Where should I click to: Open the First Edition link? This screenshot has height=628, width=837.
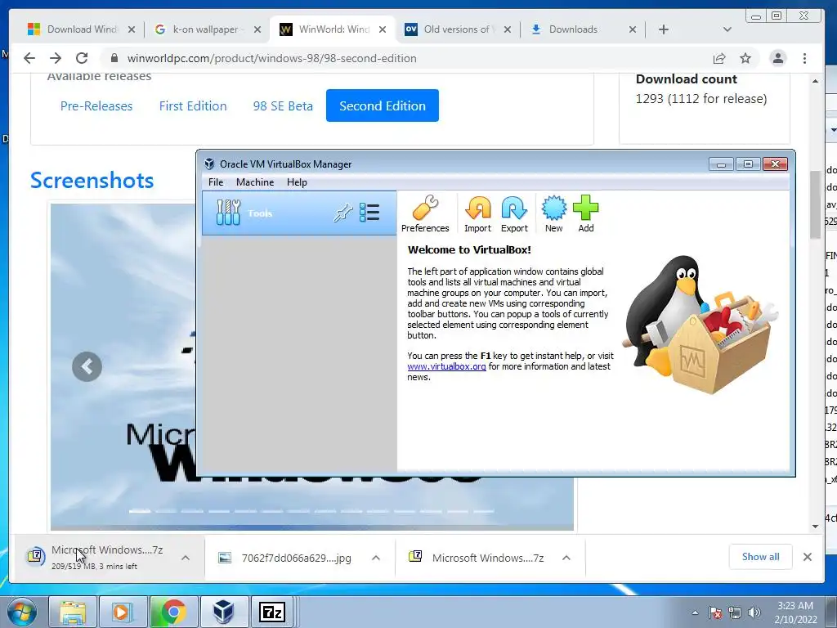193,105
